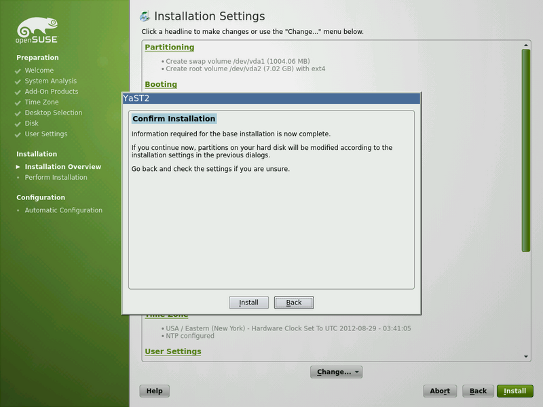The width and height of the screenshot is (543, 407).
Task: Click the 'Click a headline to make changes' instruction
Action: [x=252, y=31]
